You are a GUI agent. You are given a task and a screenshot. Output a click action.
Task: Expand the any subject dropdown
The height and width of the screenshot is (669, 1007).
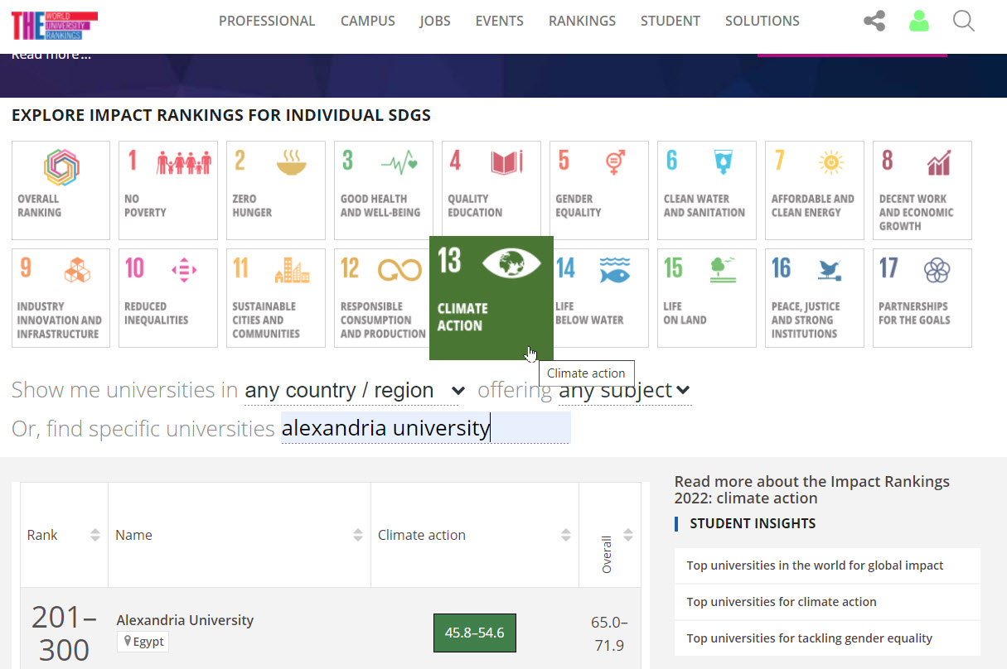pyautogui.click(x=624, y=390)
